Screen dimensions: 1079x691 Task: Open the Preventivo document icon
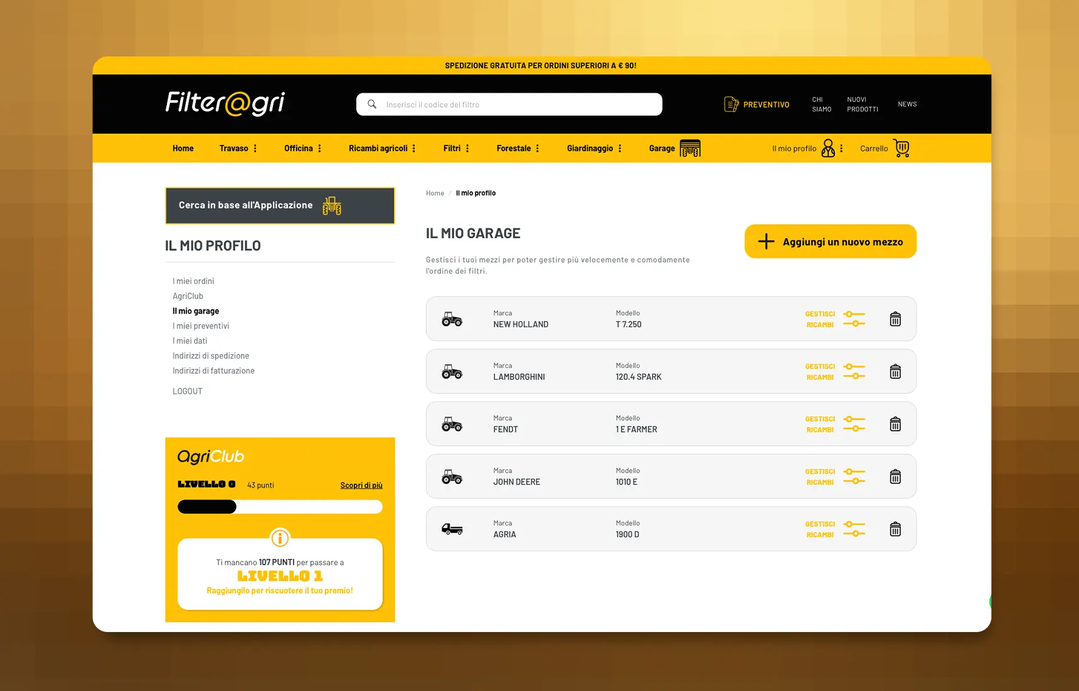click(731, 104)
